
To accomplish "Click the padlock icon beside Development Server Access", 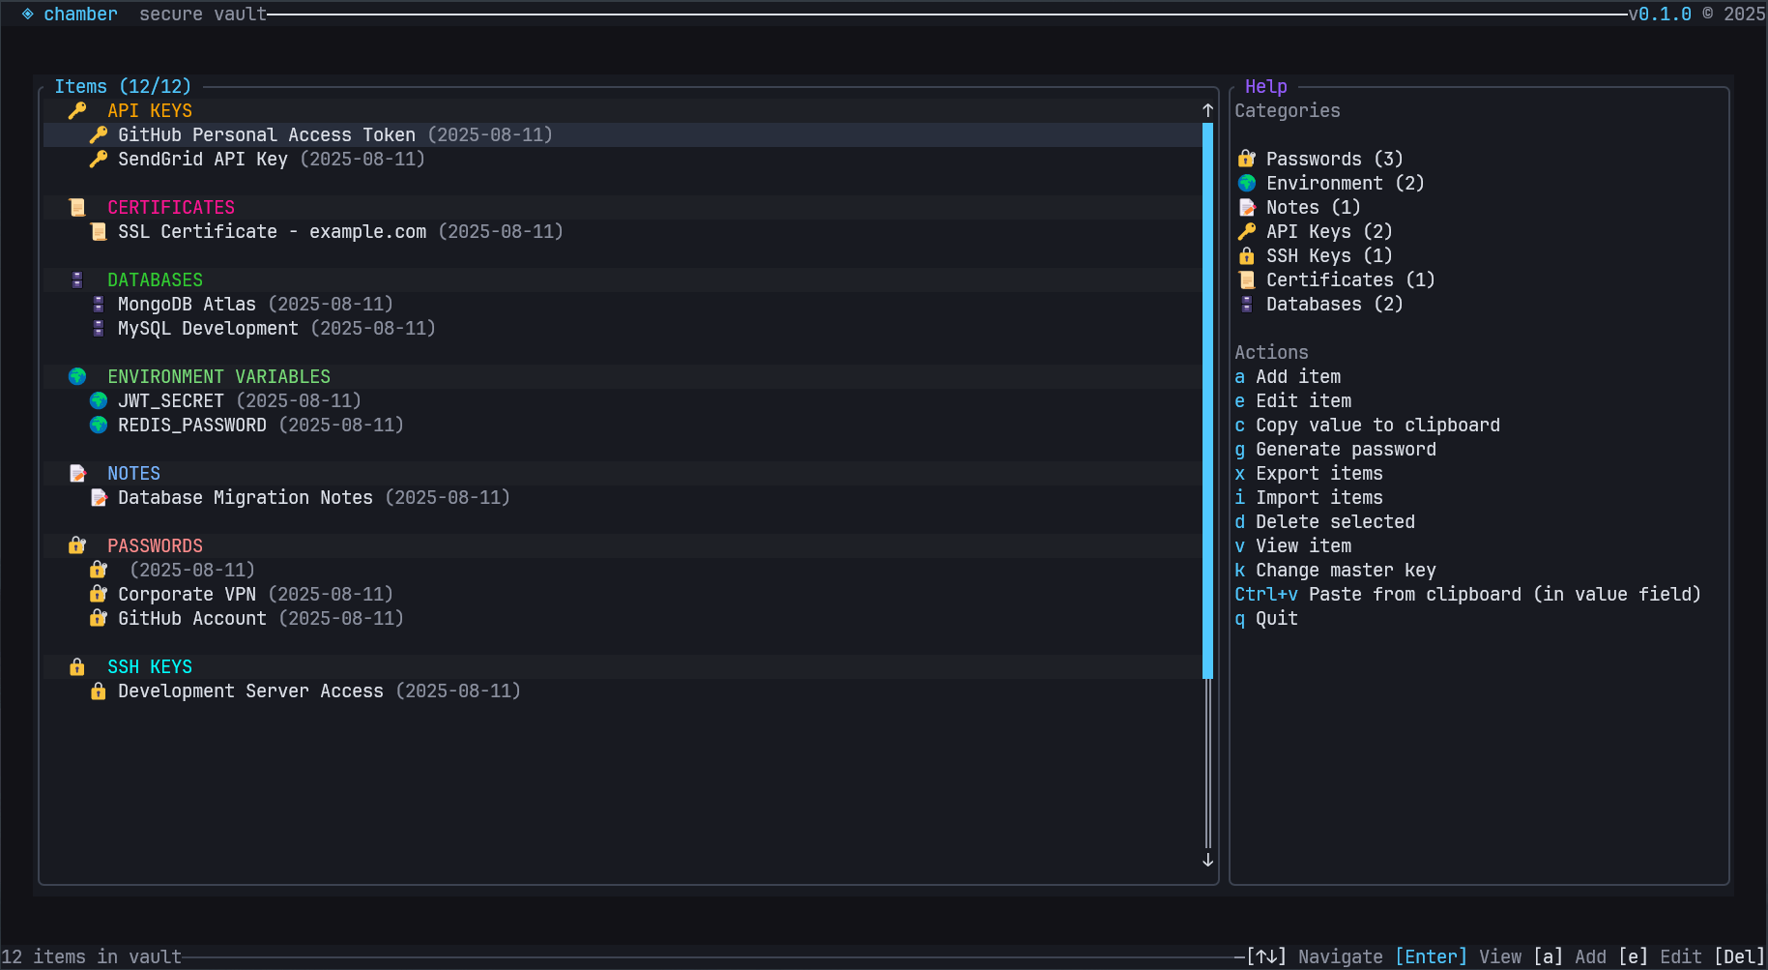I will click(x=98, y=691).
